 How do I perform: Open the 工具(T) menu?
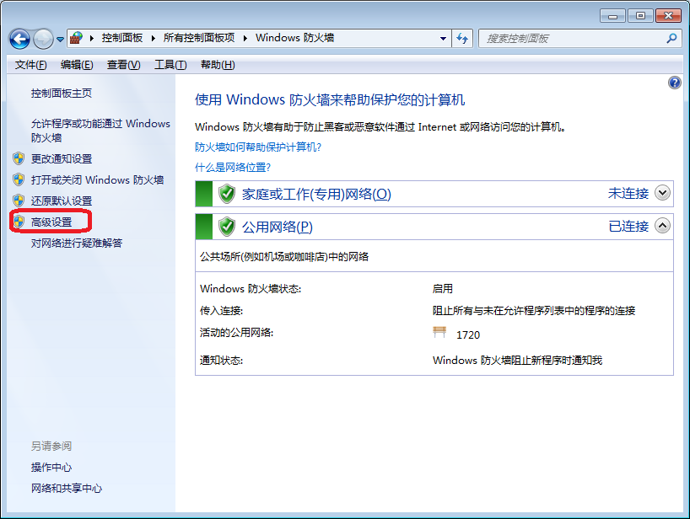(170, 65)
